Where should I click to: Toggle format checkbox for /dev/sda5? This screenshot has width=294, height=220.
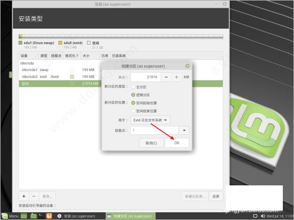[72, 77]
